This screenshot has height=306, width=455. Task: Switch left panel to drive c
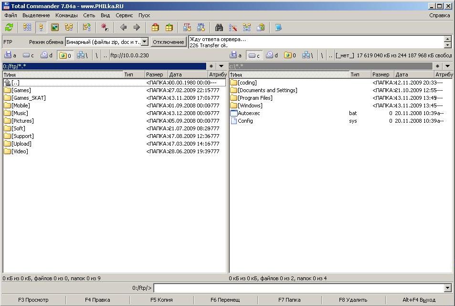click(x=28, y=55)
